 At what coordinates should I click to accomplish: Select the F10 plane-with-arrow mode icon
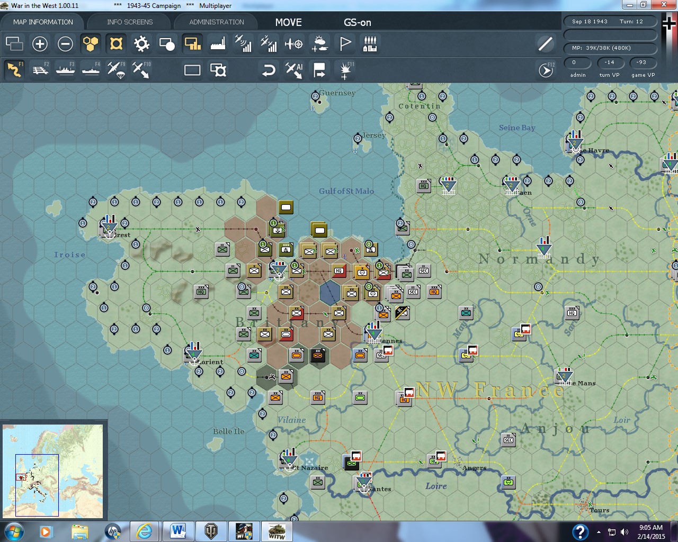[x=141, y=70]
